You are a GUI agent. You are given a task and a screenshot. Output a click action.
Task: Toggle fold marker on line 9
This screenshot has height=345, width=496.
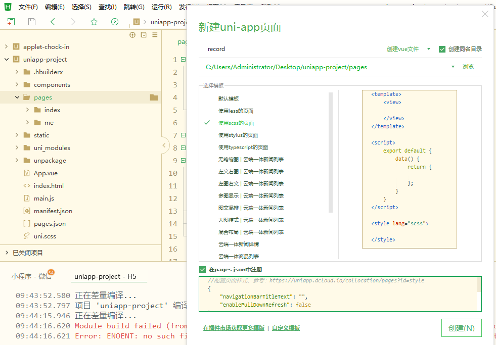tap(183, 161)
